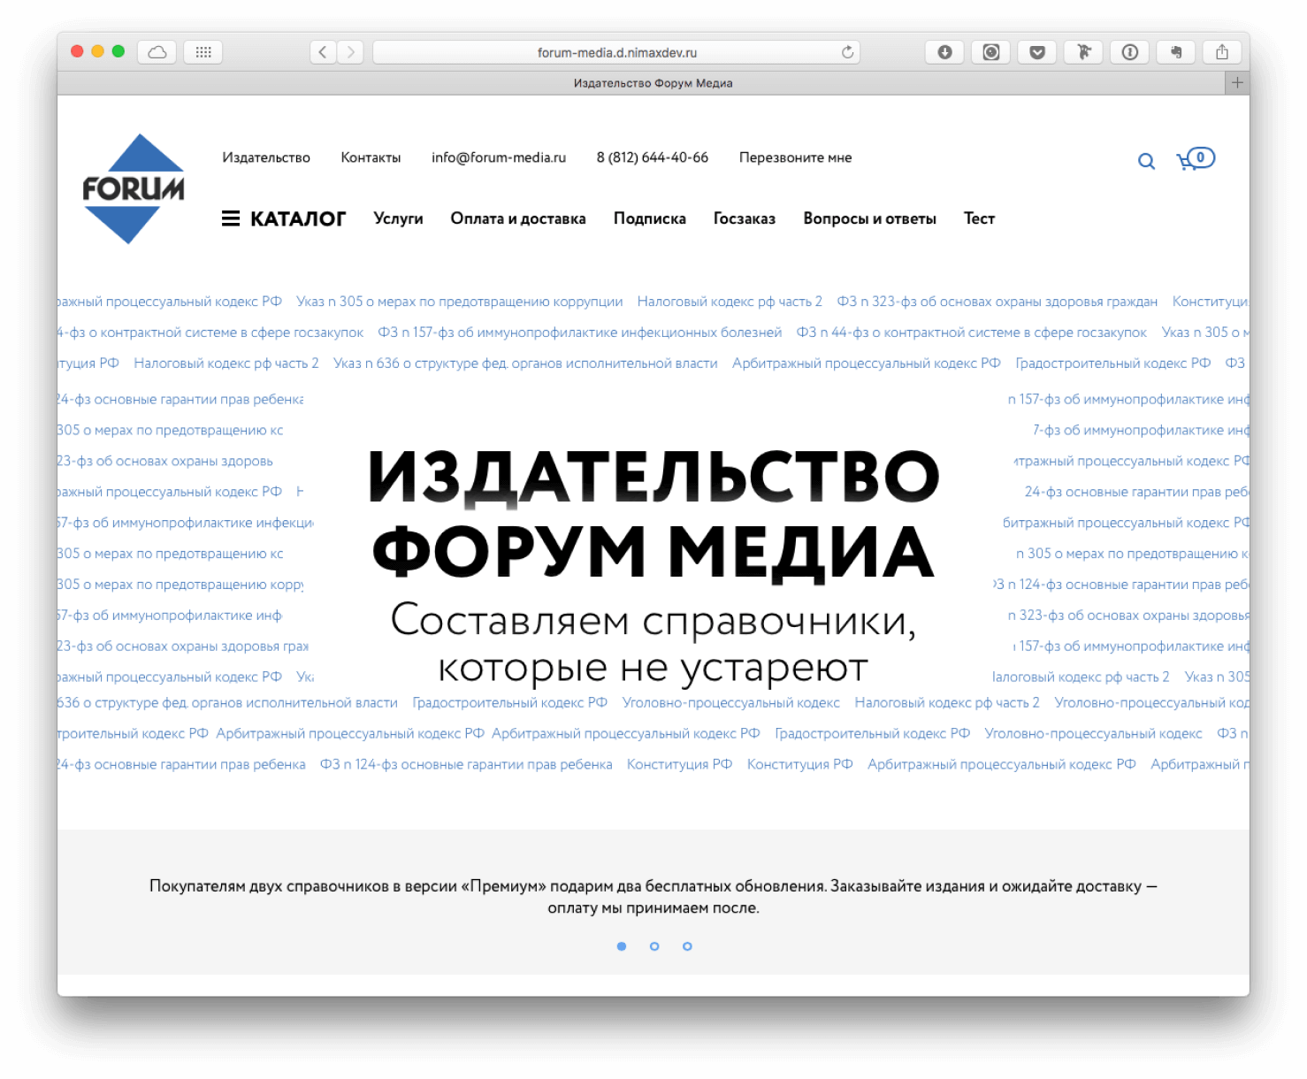Open the Тест menu item
Image resolution: width=1307 pixels, height=1079 pixels.
point(979,218)
